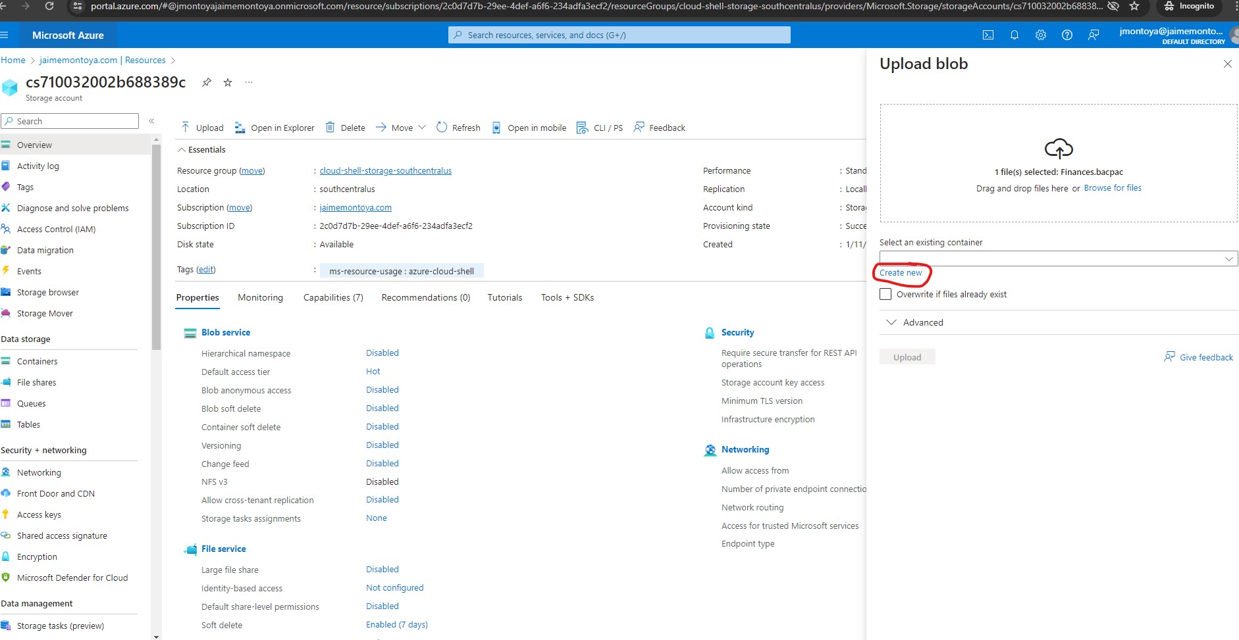Click the Feedback toolbar button
Screen dimensions: 1239x640
click(659, 128)
